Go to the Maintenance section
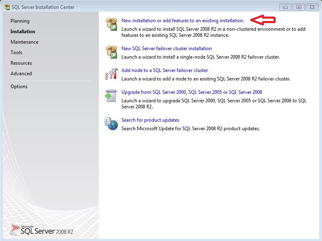Viewport: 322px width, 241px height. coord(25,42)
